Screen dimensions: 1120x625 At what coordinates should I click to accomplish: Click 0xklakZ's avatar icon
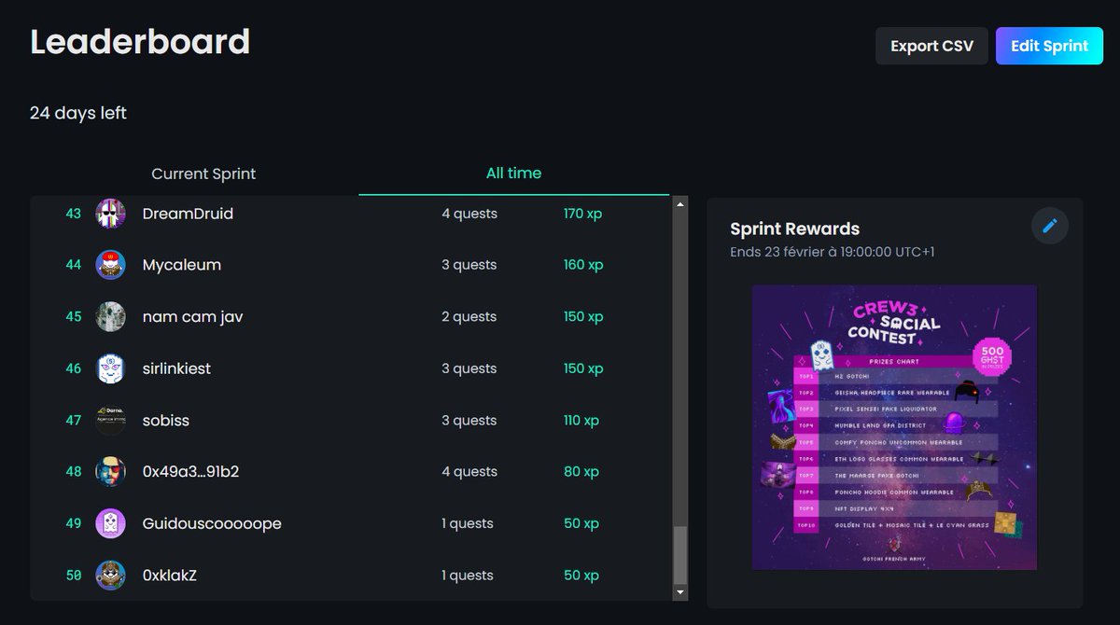111,576
